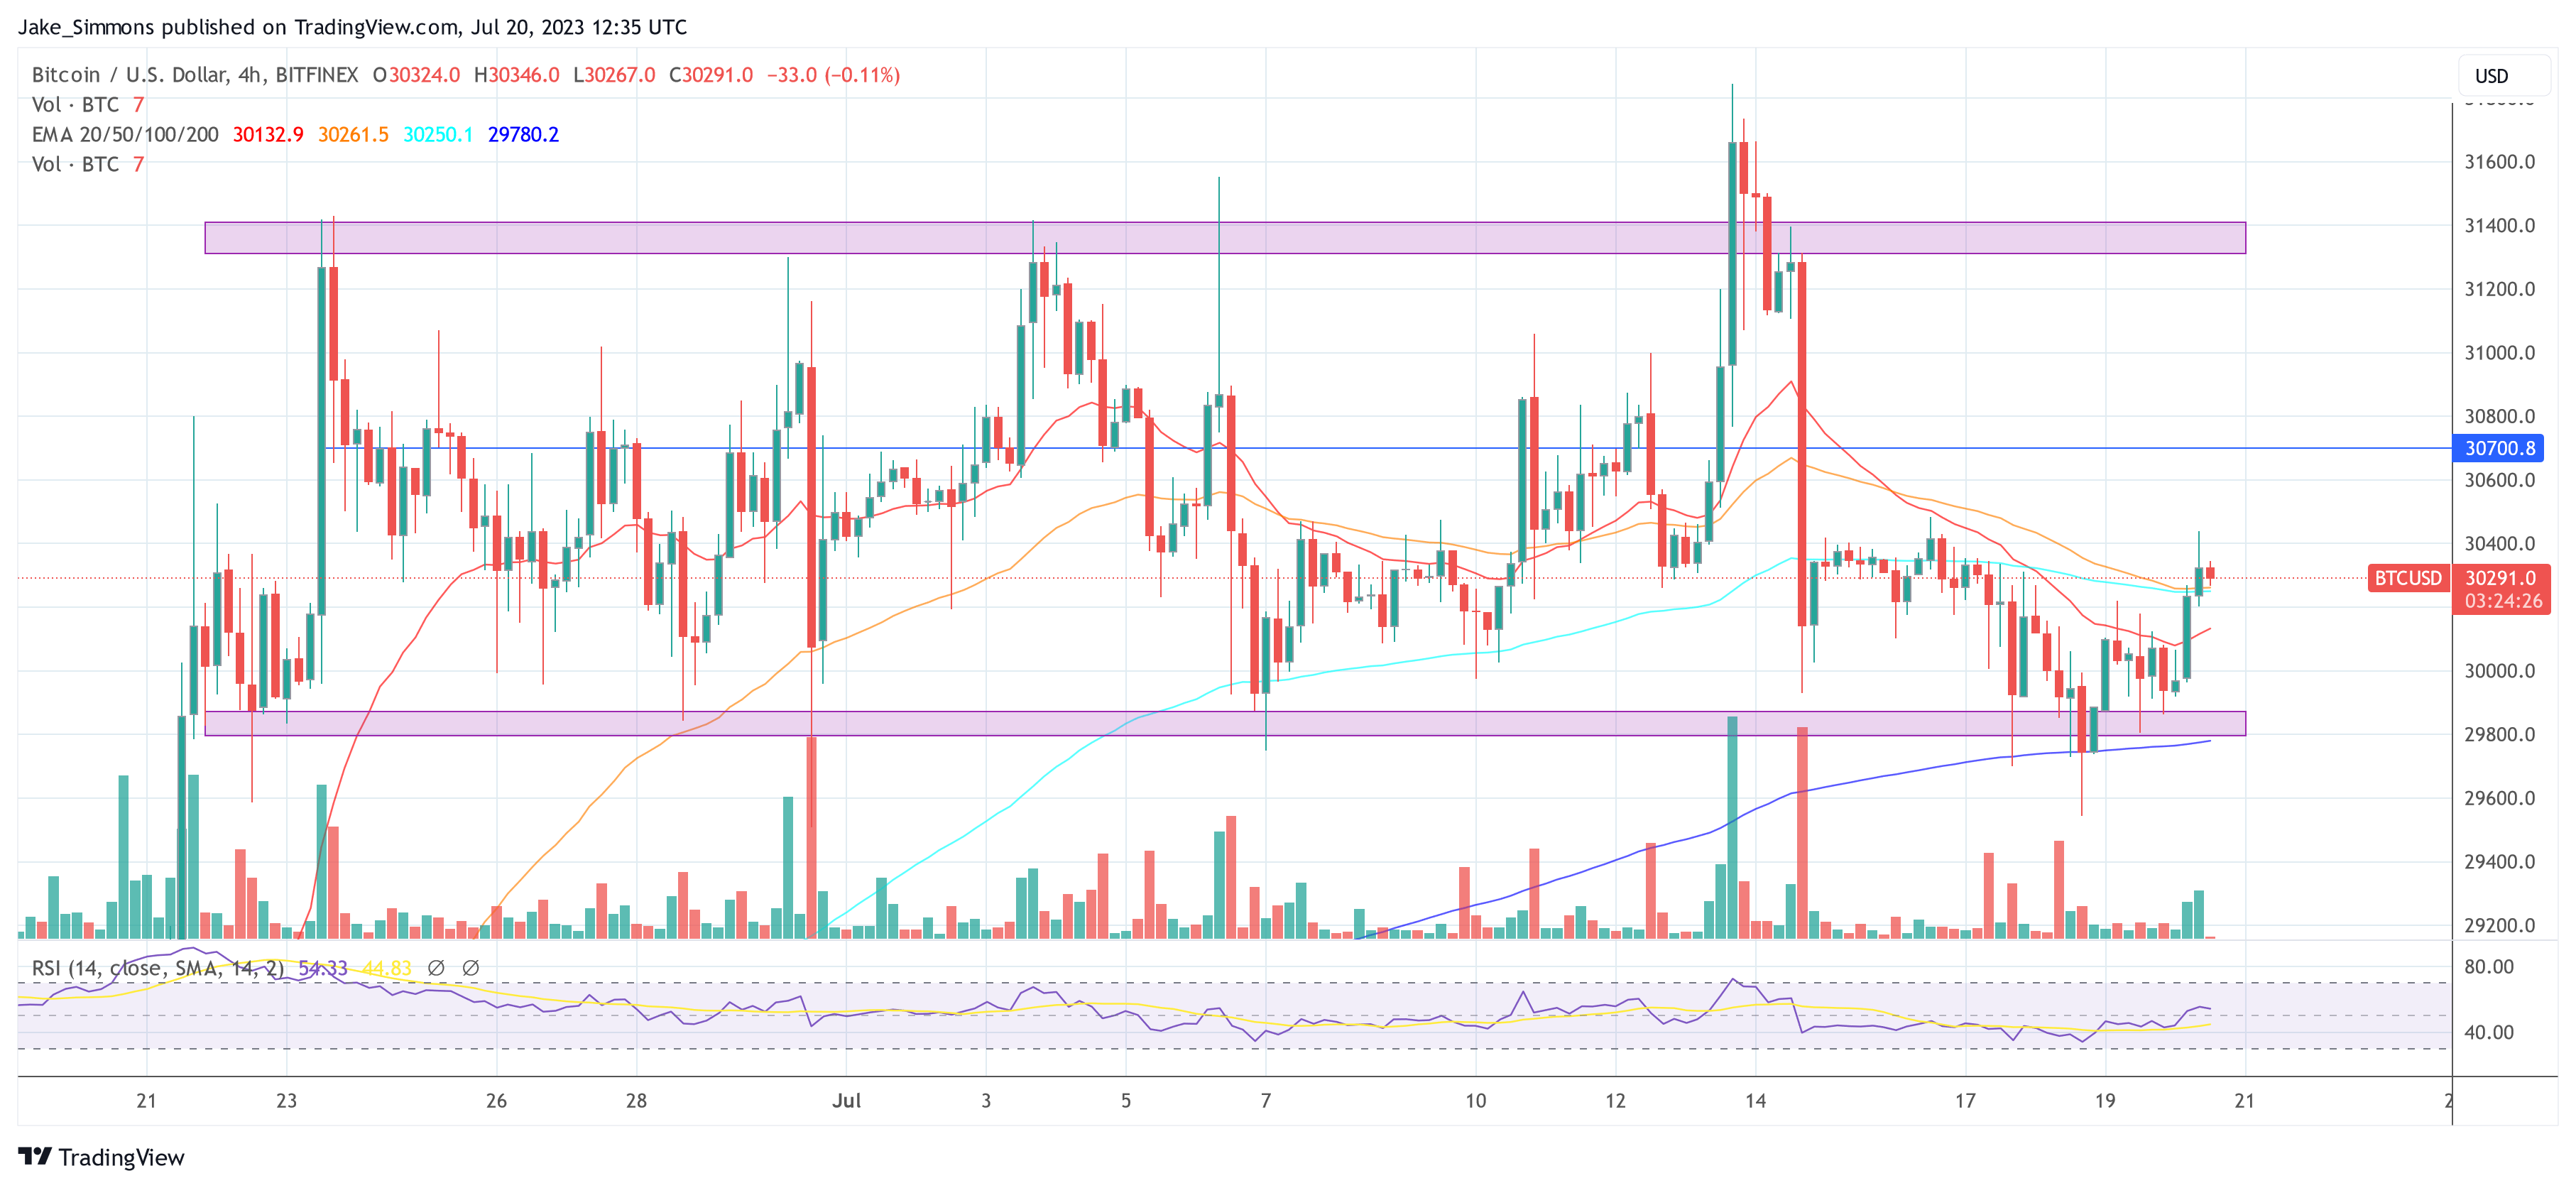This screenshot has height=1188, width=2576.
Task: Click the low price L30267.0
Action: [614, 75]
